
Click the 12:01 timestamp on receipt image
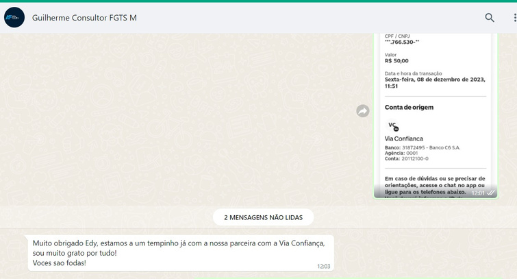tap(477, 193)
